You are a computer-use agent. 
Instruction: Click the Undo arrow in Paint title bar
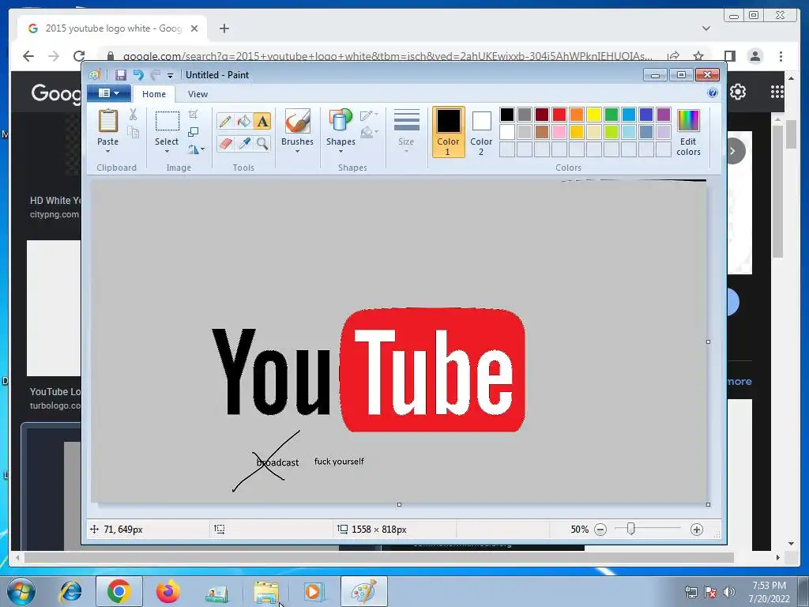point(138,75)
